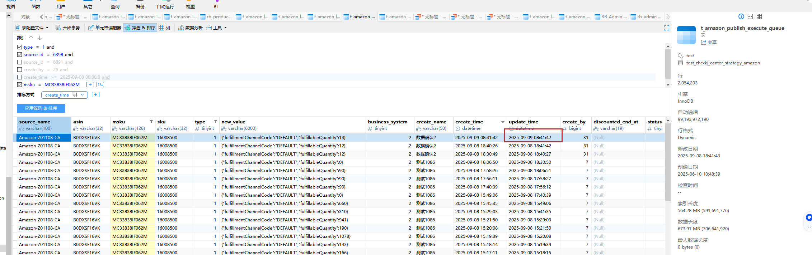Click the filter icon on the type column header
The height and width of the screenshot is (255, 812).
[x=216, y=122]
